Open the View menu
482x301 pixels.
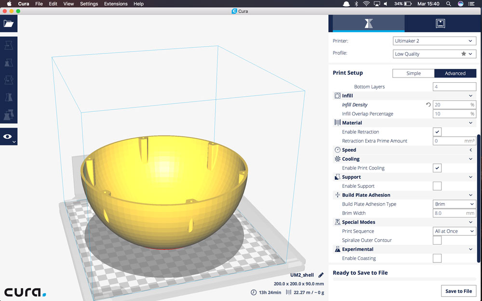click(x=68, y=4)
